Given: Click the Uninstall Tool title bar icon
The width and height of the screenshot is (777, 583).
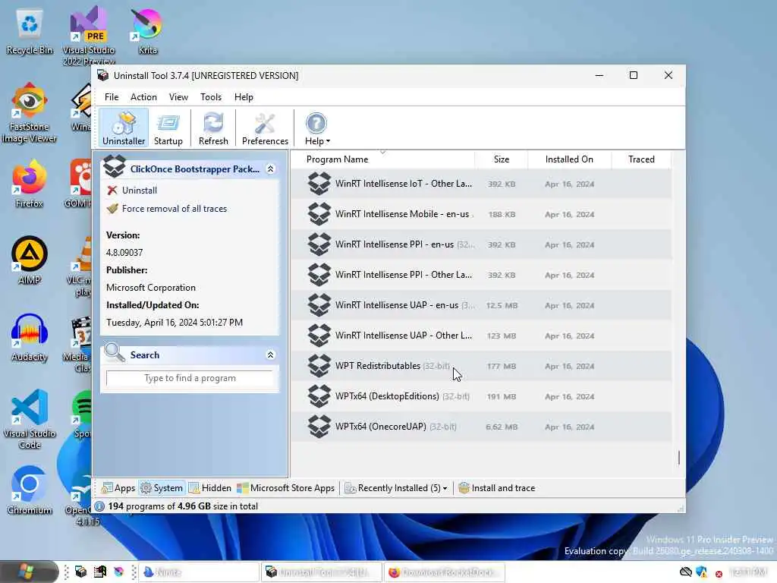Looking at the screenshot, I should coord(102,75).
